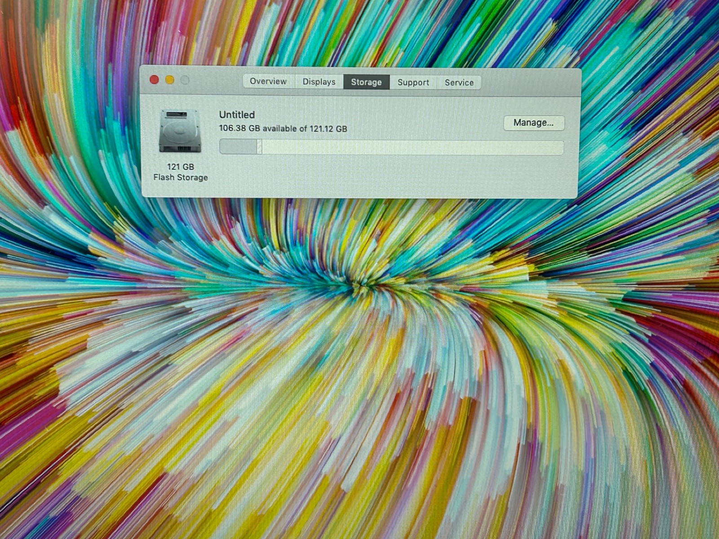
Task: Click the Manage... button
Action: (534, 123)
